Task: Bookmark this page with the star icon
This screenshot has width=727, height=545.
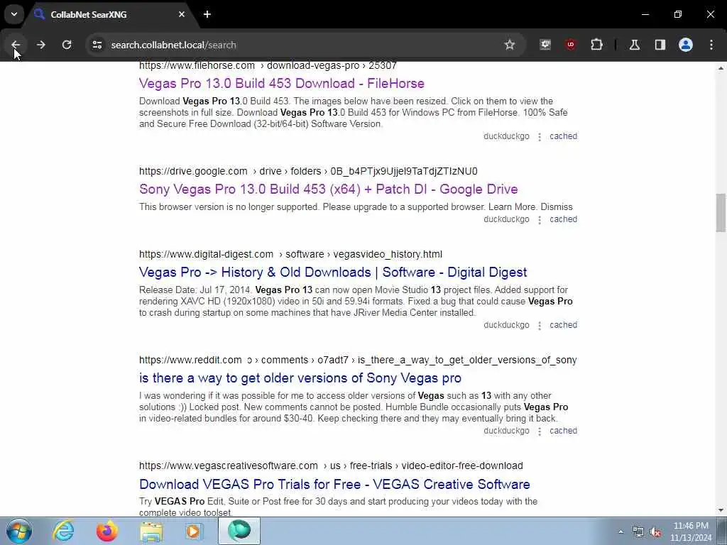Action: tap(510, 45)
